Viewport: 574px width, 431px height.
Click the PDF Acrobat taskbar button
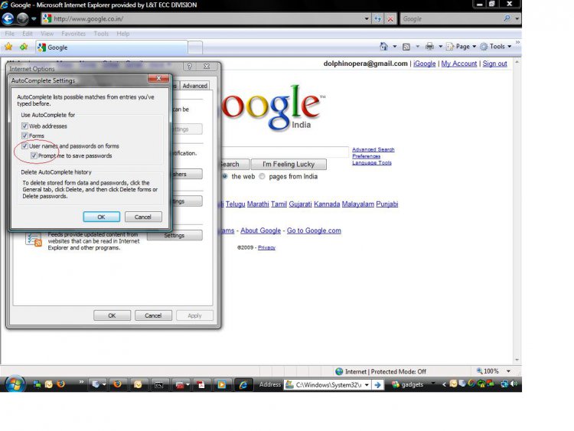click(x=201, y=384)
